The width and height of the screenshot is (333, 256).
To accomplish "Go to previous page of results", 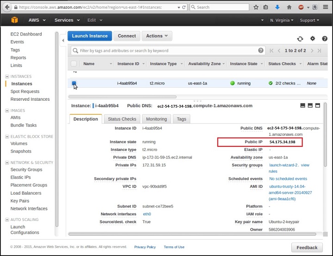I will (x=279, y=50).
